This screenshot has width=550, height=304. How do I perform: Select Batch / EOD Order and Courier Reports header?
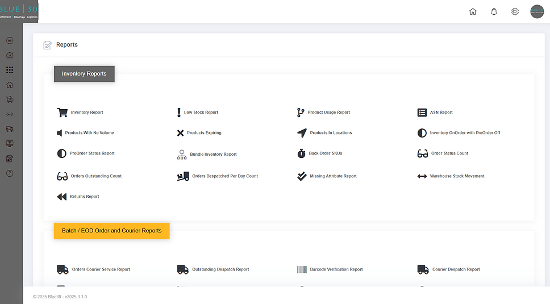(x=111, y=231)
